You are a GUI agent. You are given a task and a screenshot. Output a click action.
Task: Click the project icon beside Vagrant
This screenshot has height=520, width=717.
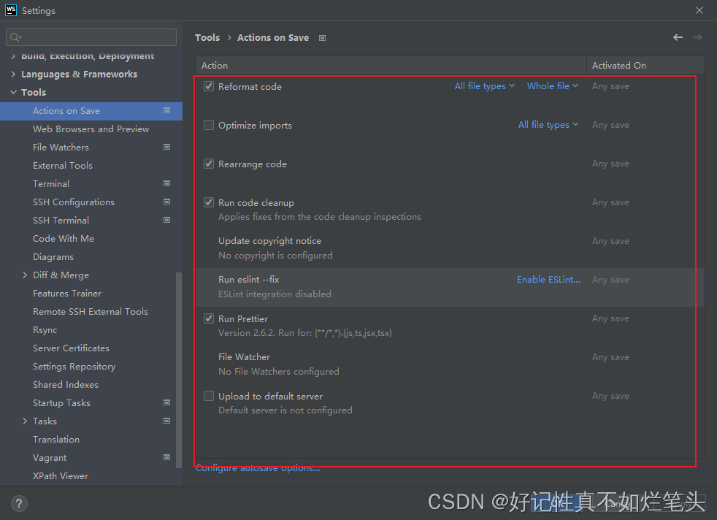(167, 458)
